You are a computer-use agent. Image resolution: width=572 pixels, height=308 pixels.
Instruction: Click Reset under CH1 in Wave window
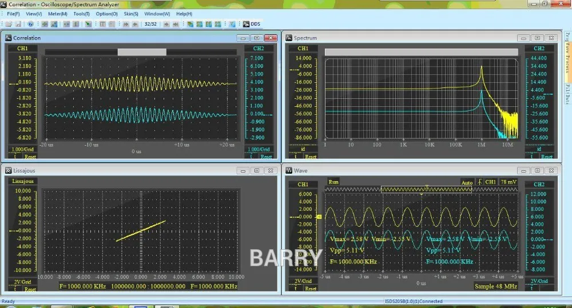coord(311,289)
